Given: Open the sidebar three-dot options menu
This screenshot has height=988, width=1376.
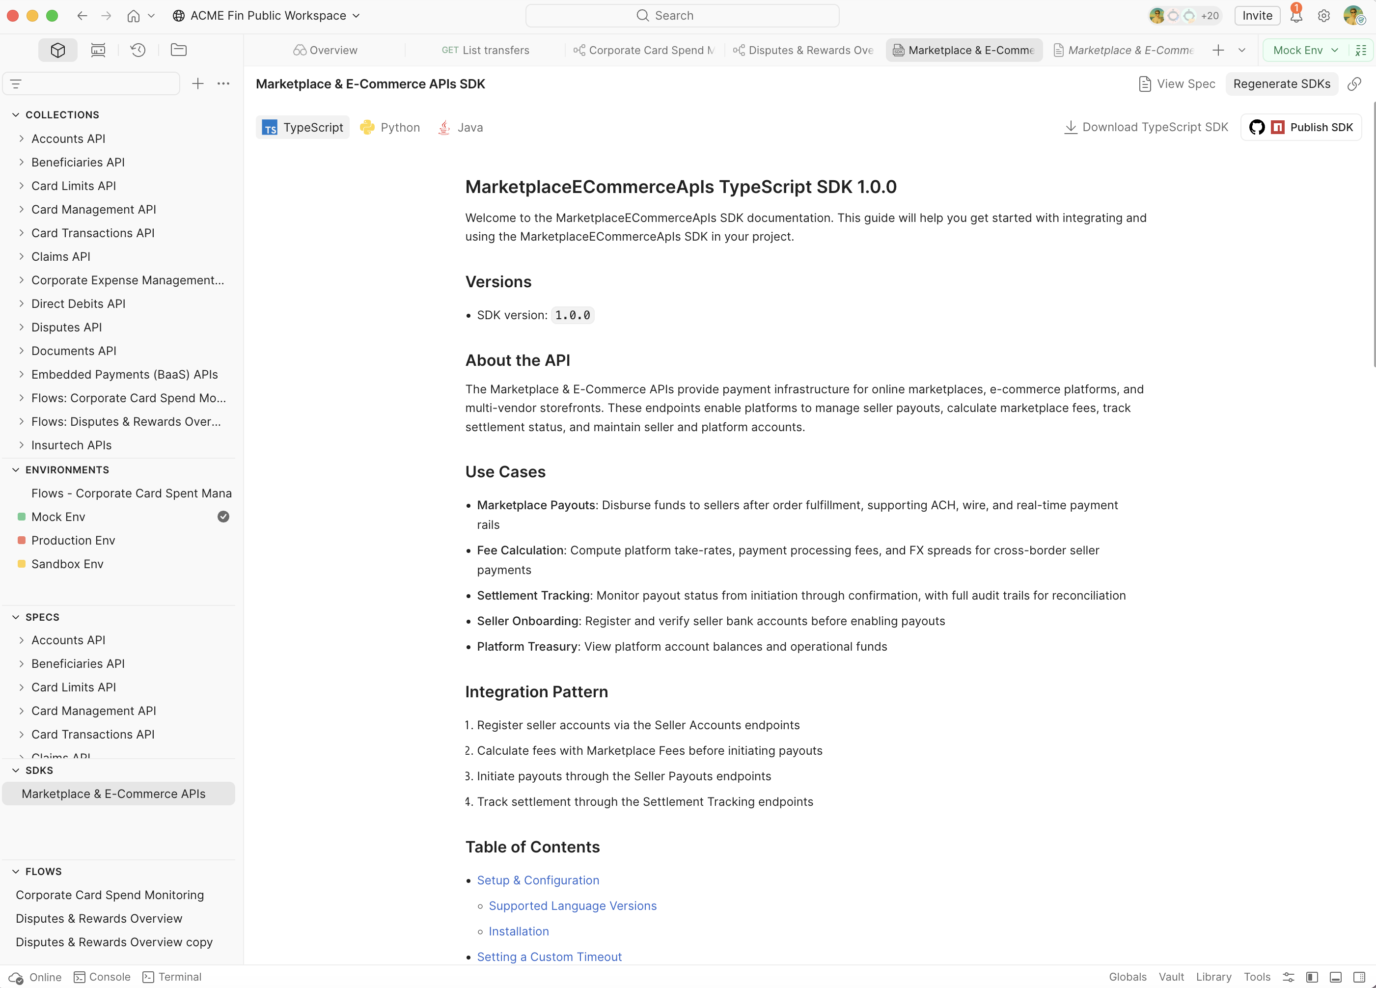Looking at the screenshot, I should [x=223, y=83].
